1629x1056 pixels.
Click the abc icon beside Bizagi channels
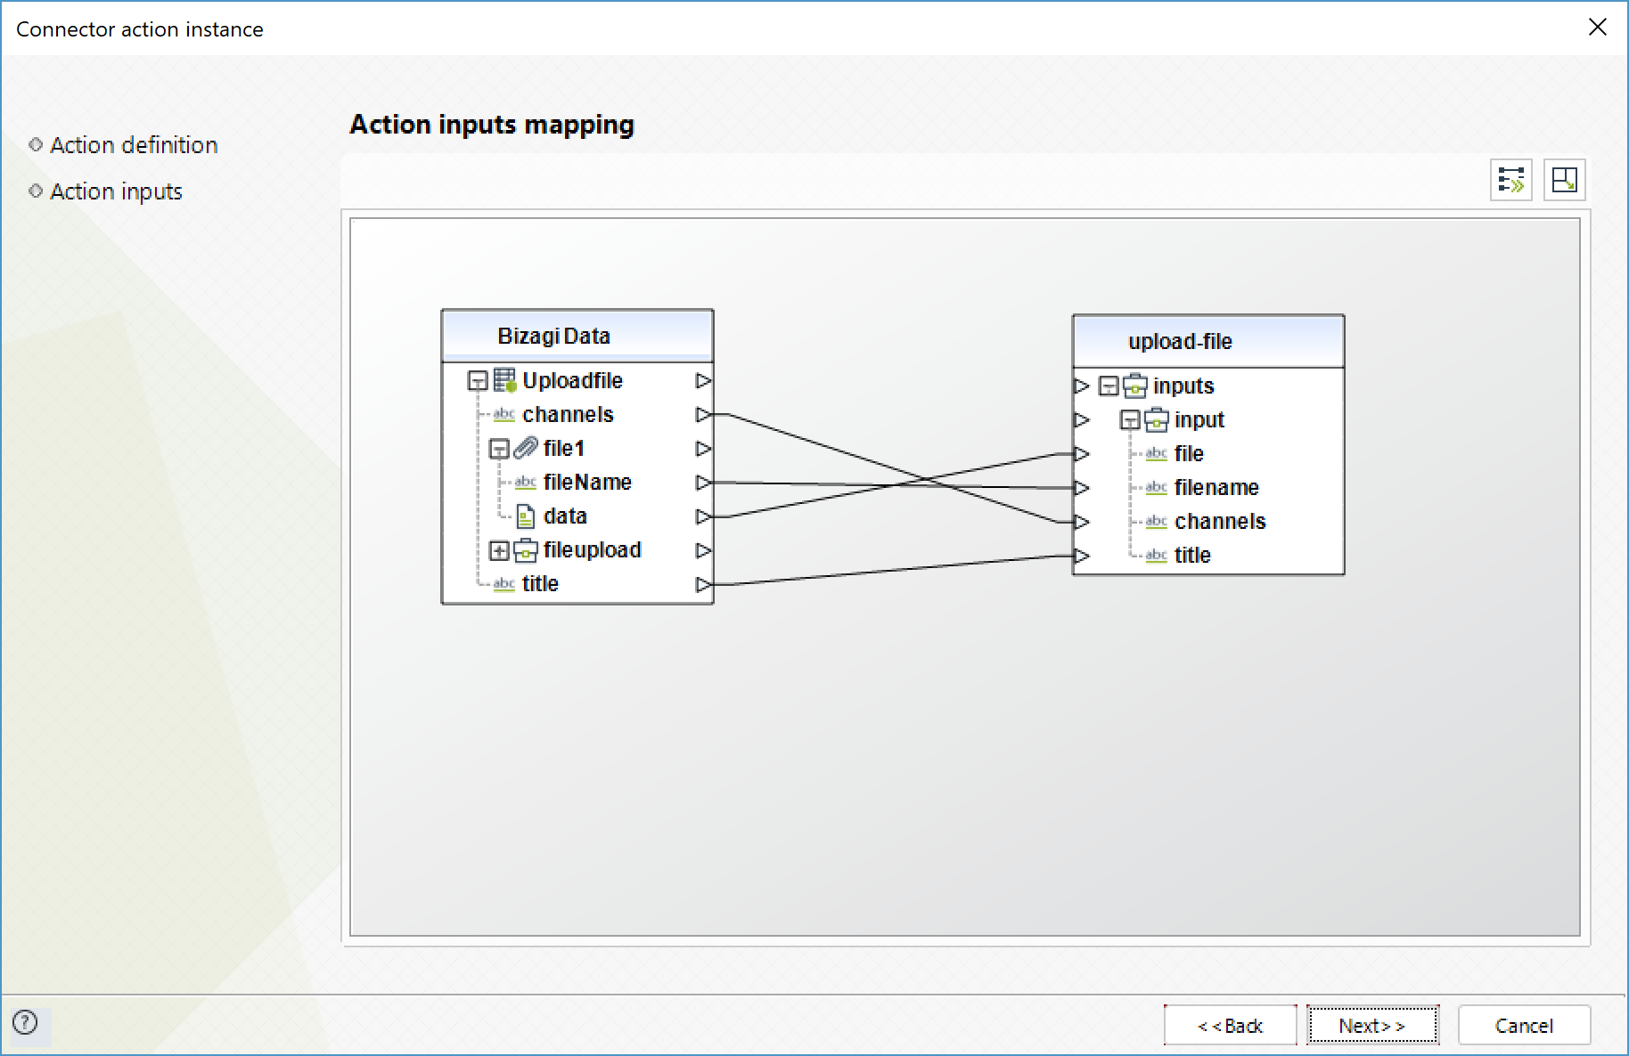(x=504, y=415)
